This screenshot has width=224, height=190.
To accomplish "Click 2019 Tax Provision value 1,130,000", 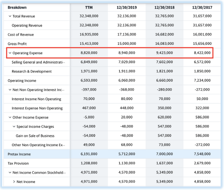I will pos(127,163).
